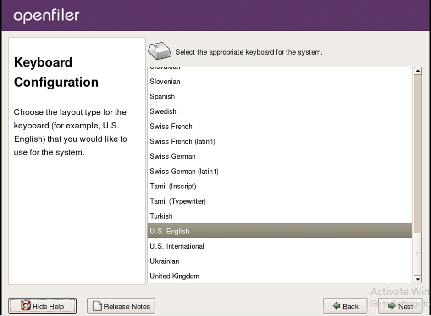This screenshot has height=316, width=431.
Task: Click the lifebuoy icon on Hide Help
Action: [26, 305]
